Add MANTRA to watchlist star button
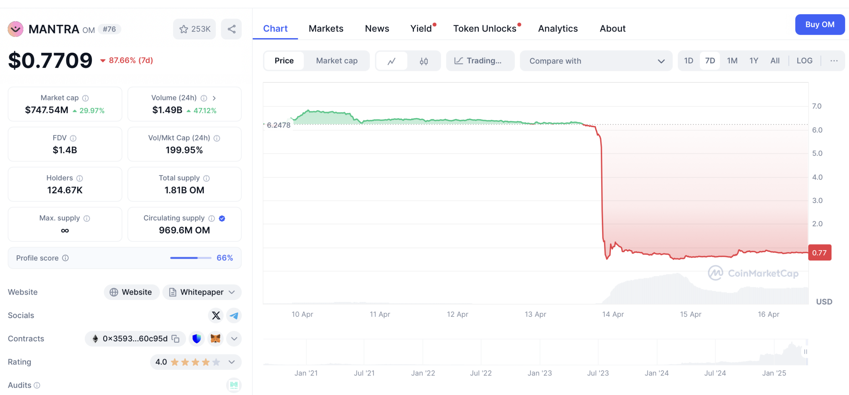849x395 pixels. point(194,29)
